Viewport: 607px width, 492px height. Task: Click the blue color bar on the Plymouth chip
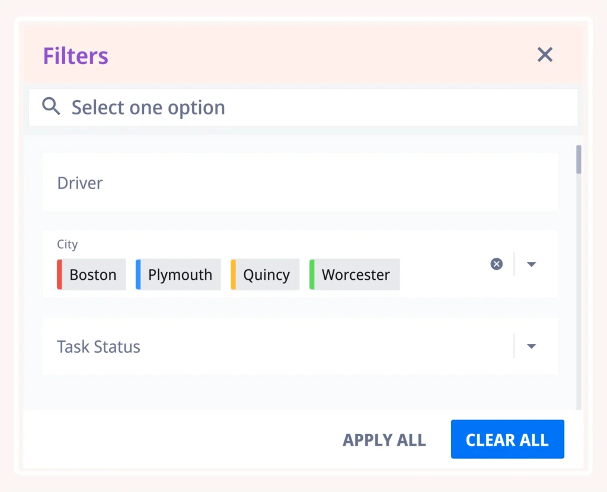click(138, 274)
